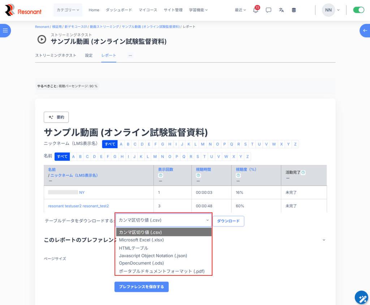This screenshot has height=305, width=370.
Task: Expand the NN user menu
Action: coord(331,10)
